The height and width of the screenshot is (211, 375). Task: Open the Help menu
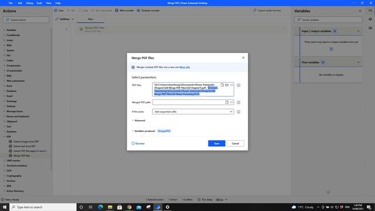[x=58, y=3]
